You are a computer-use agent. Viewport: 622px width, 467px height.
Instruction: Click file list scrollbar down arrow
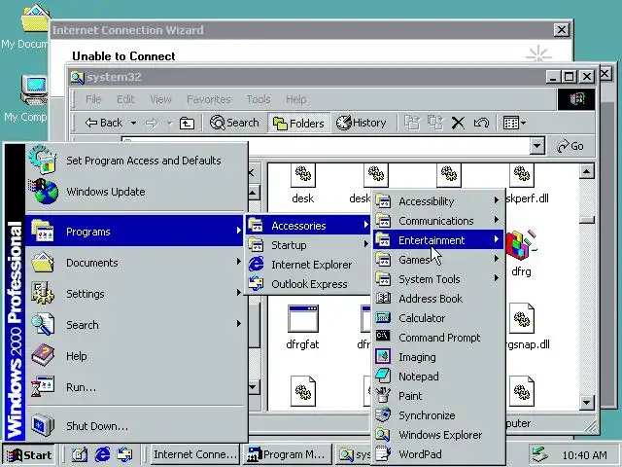587,403
